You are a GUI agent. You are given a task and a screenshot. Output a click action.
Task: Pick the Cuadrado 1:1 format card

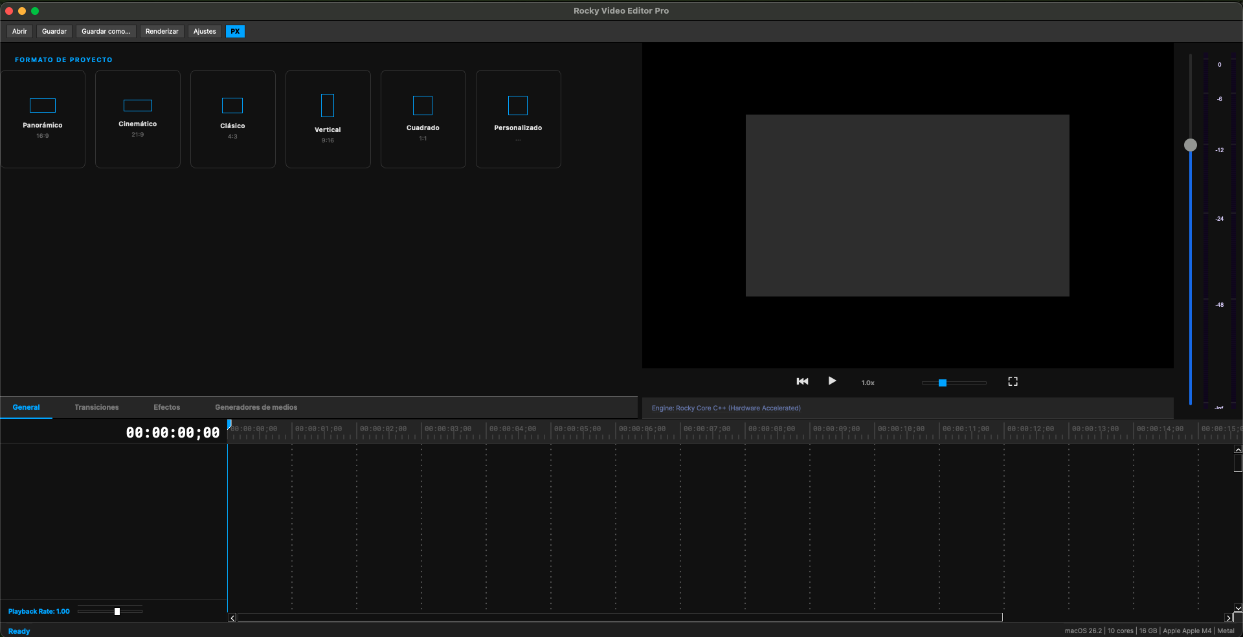pos(423,119)
